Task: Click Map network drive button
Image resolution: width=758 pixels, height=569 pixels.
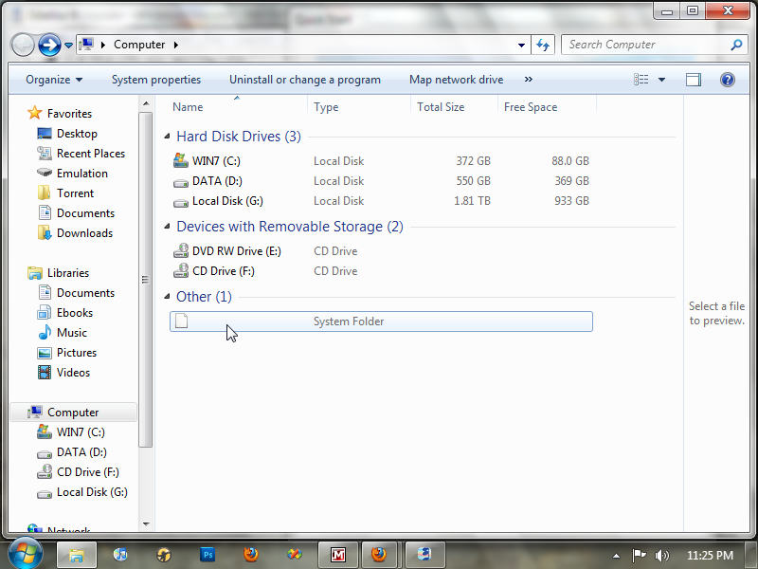Action: [x=456, y=80]
